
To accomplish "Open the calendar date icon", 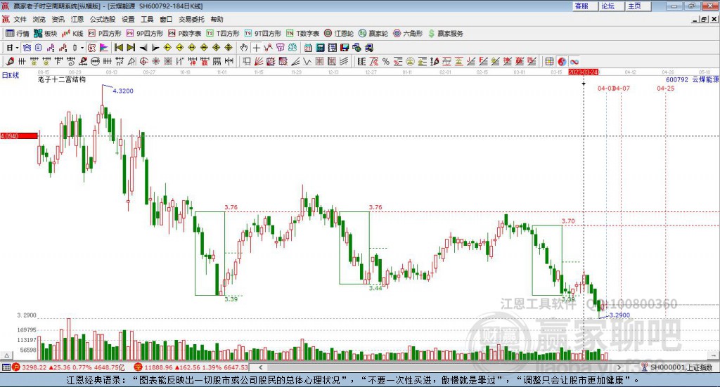I will click(308, 48).
